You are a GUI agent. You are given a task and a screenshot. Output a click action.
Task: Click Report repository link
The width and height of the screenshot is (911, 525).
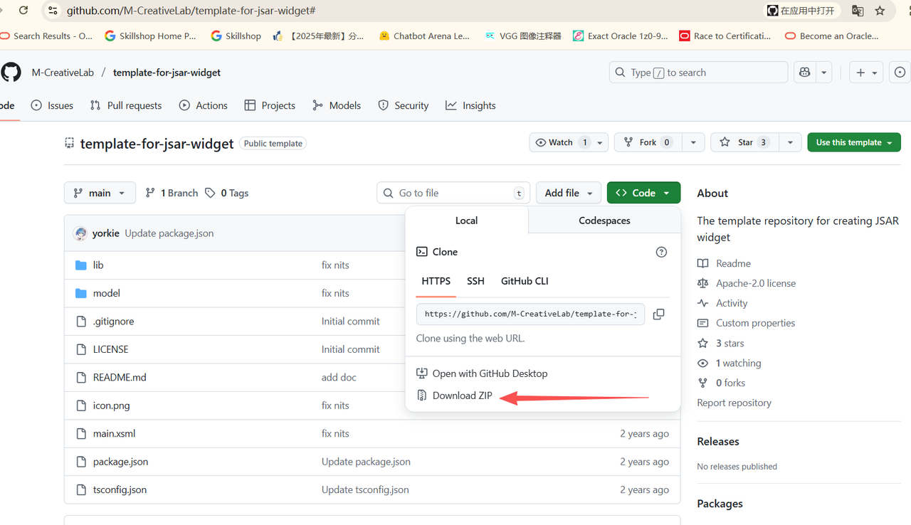coord(734,403)
